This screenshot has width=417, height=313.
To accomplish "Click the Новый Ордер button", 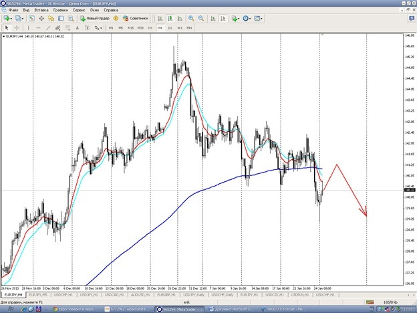I will [x=91, y=19].
